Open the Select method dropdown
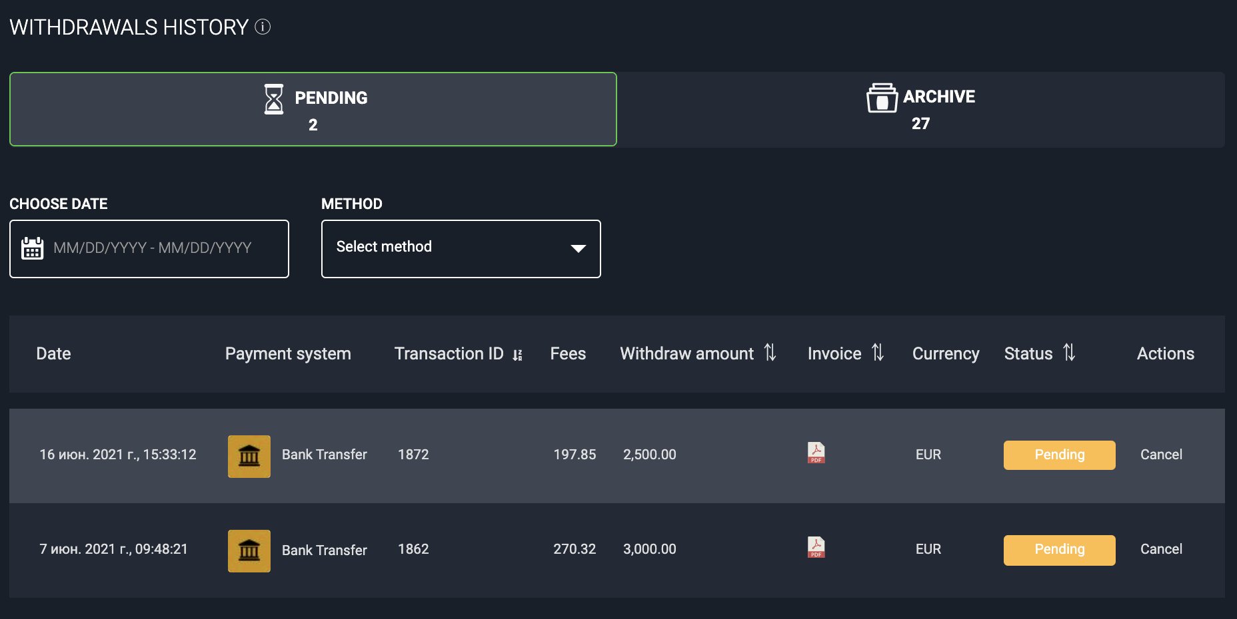The image size is (1237, 619). (x=460, y=248)
